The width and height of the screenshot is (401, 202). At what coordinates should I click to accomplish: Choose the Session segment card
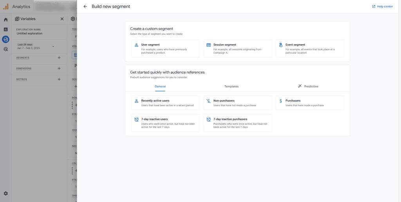pyautogui.click(x=237, y=49)
